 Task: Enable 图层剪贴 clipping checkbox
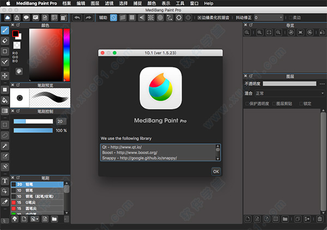coord(274,104)
